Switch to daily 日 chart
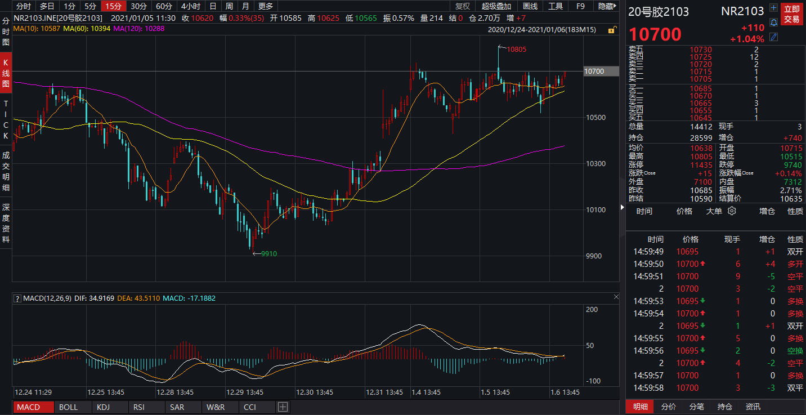806x415 pixels. pos(212,6)
